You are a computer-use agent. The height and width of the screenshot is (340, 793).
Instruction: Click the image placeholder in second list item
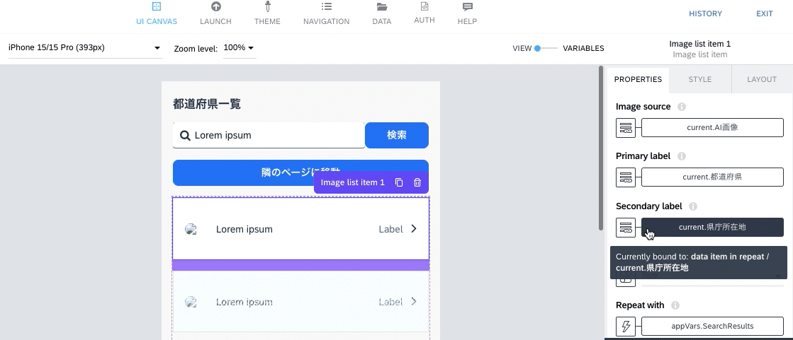[x=191, y=302]
